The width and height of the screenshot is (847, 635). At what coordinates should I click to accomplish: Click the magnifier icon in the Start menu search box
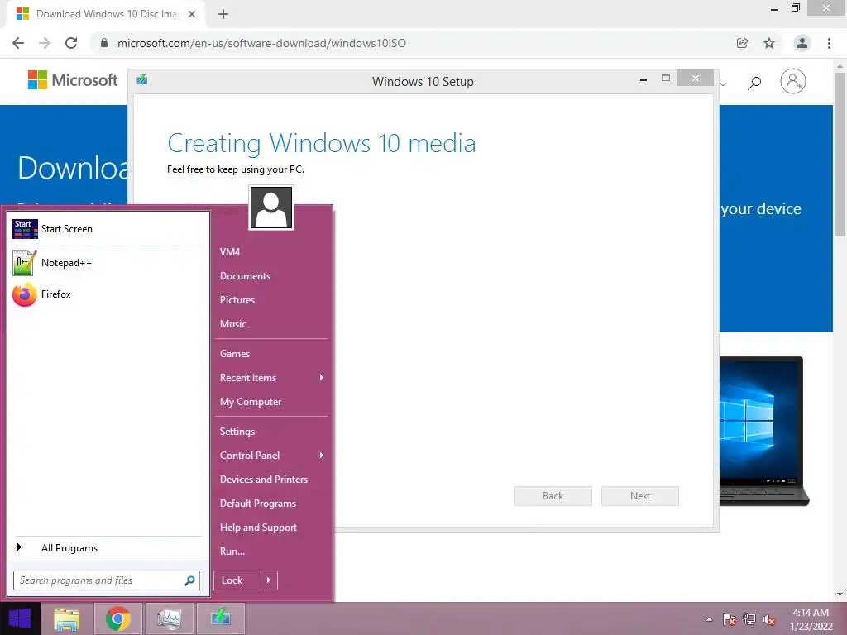pos(189,580)
